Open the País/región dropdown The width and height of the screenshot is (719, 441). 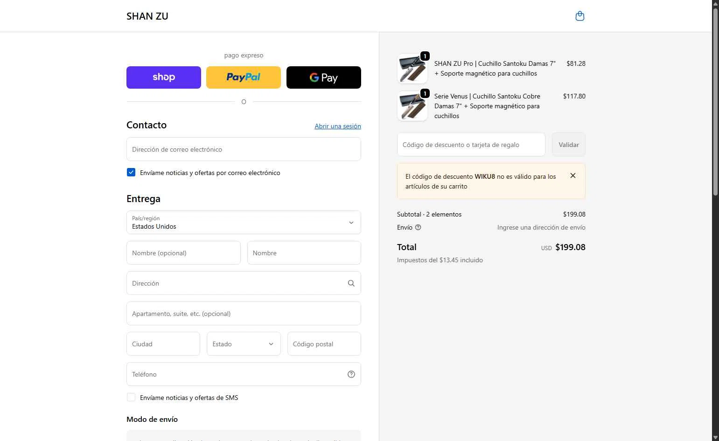coord(244,223)
